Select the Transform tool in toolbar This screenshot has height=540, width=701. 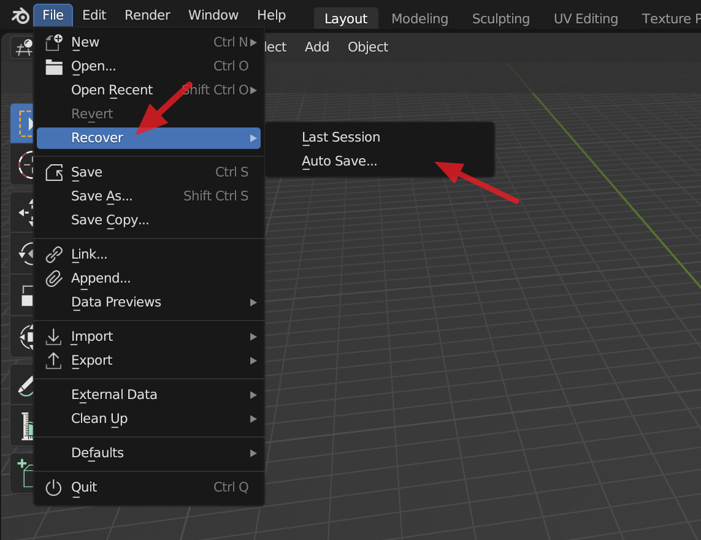tap(22, 336)
